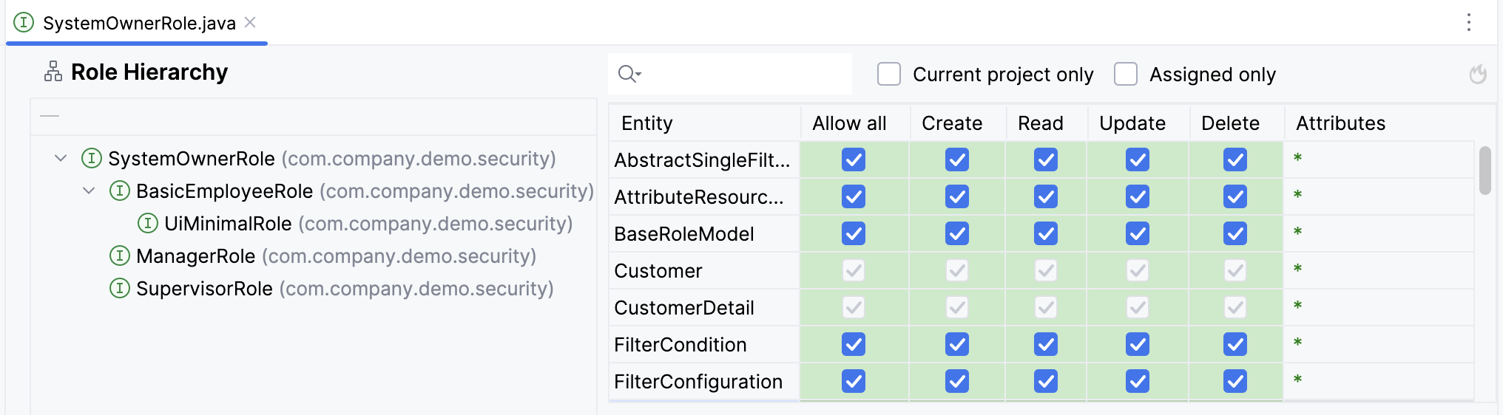Click the ManagerRole interface icon
The width and height of the screenshot is (1503, 415).
click(120, 256)
